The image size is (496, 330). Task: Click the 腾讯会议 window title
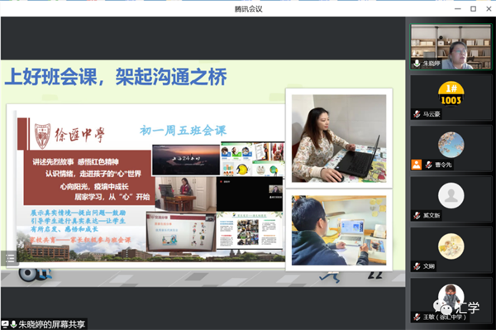pos(248,9)
